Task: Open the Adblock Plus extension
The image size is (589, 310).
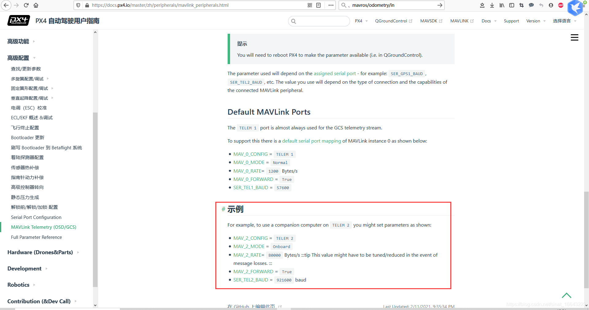Action: (561, 5)
